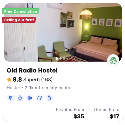Screen dimensions: 125x125
Task: Click the linen included amenity icon
Action: click(39, 98)
